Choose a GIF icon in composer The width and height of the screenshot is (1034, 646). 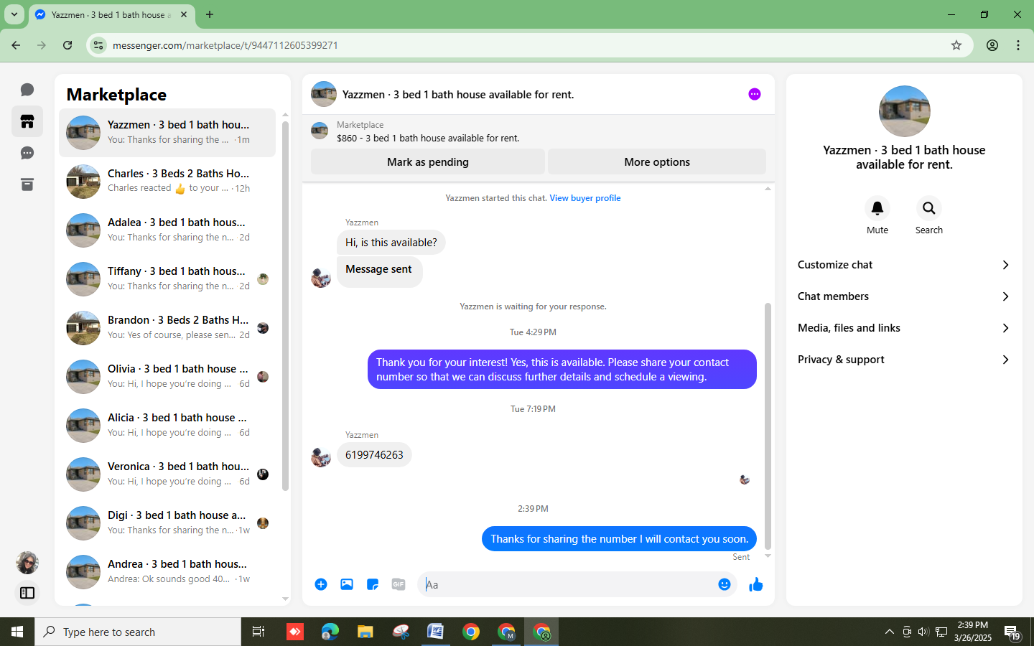click(x=399, y=584)
